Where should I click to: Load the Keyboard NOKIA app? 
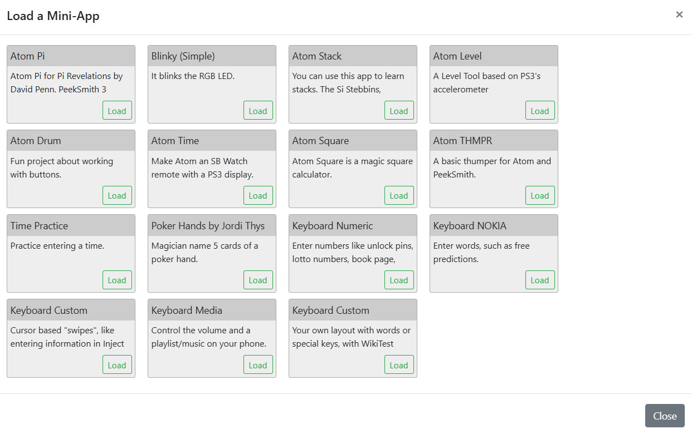540,280
